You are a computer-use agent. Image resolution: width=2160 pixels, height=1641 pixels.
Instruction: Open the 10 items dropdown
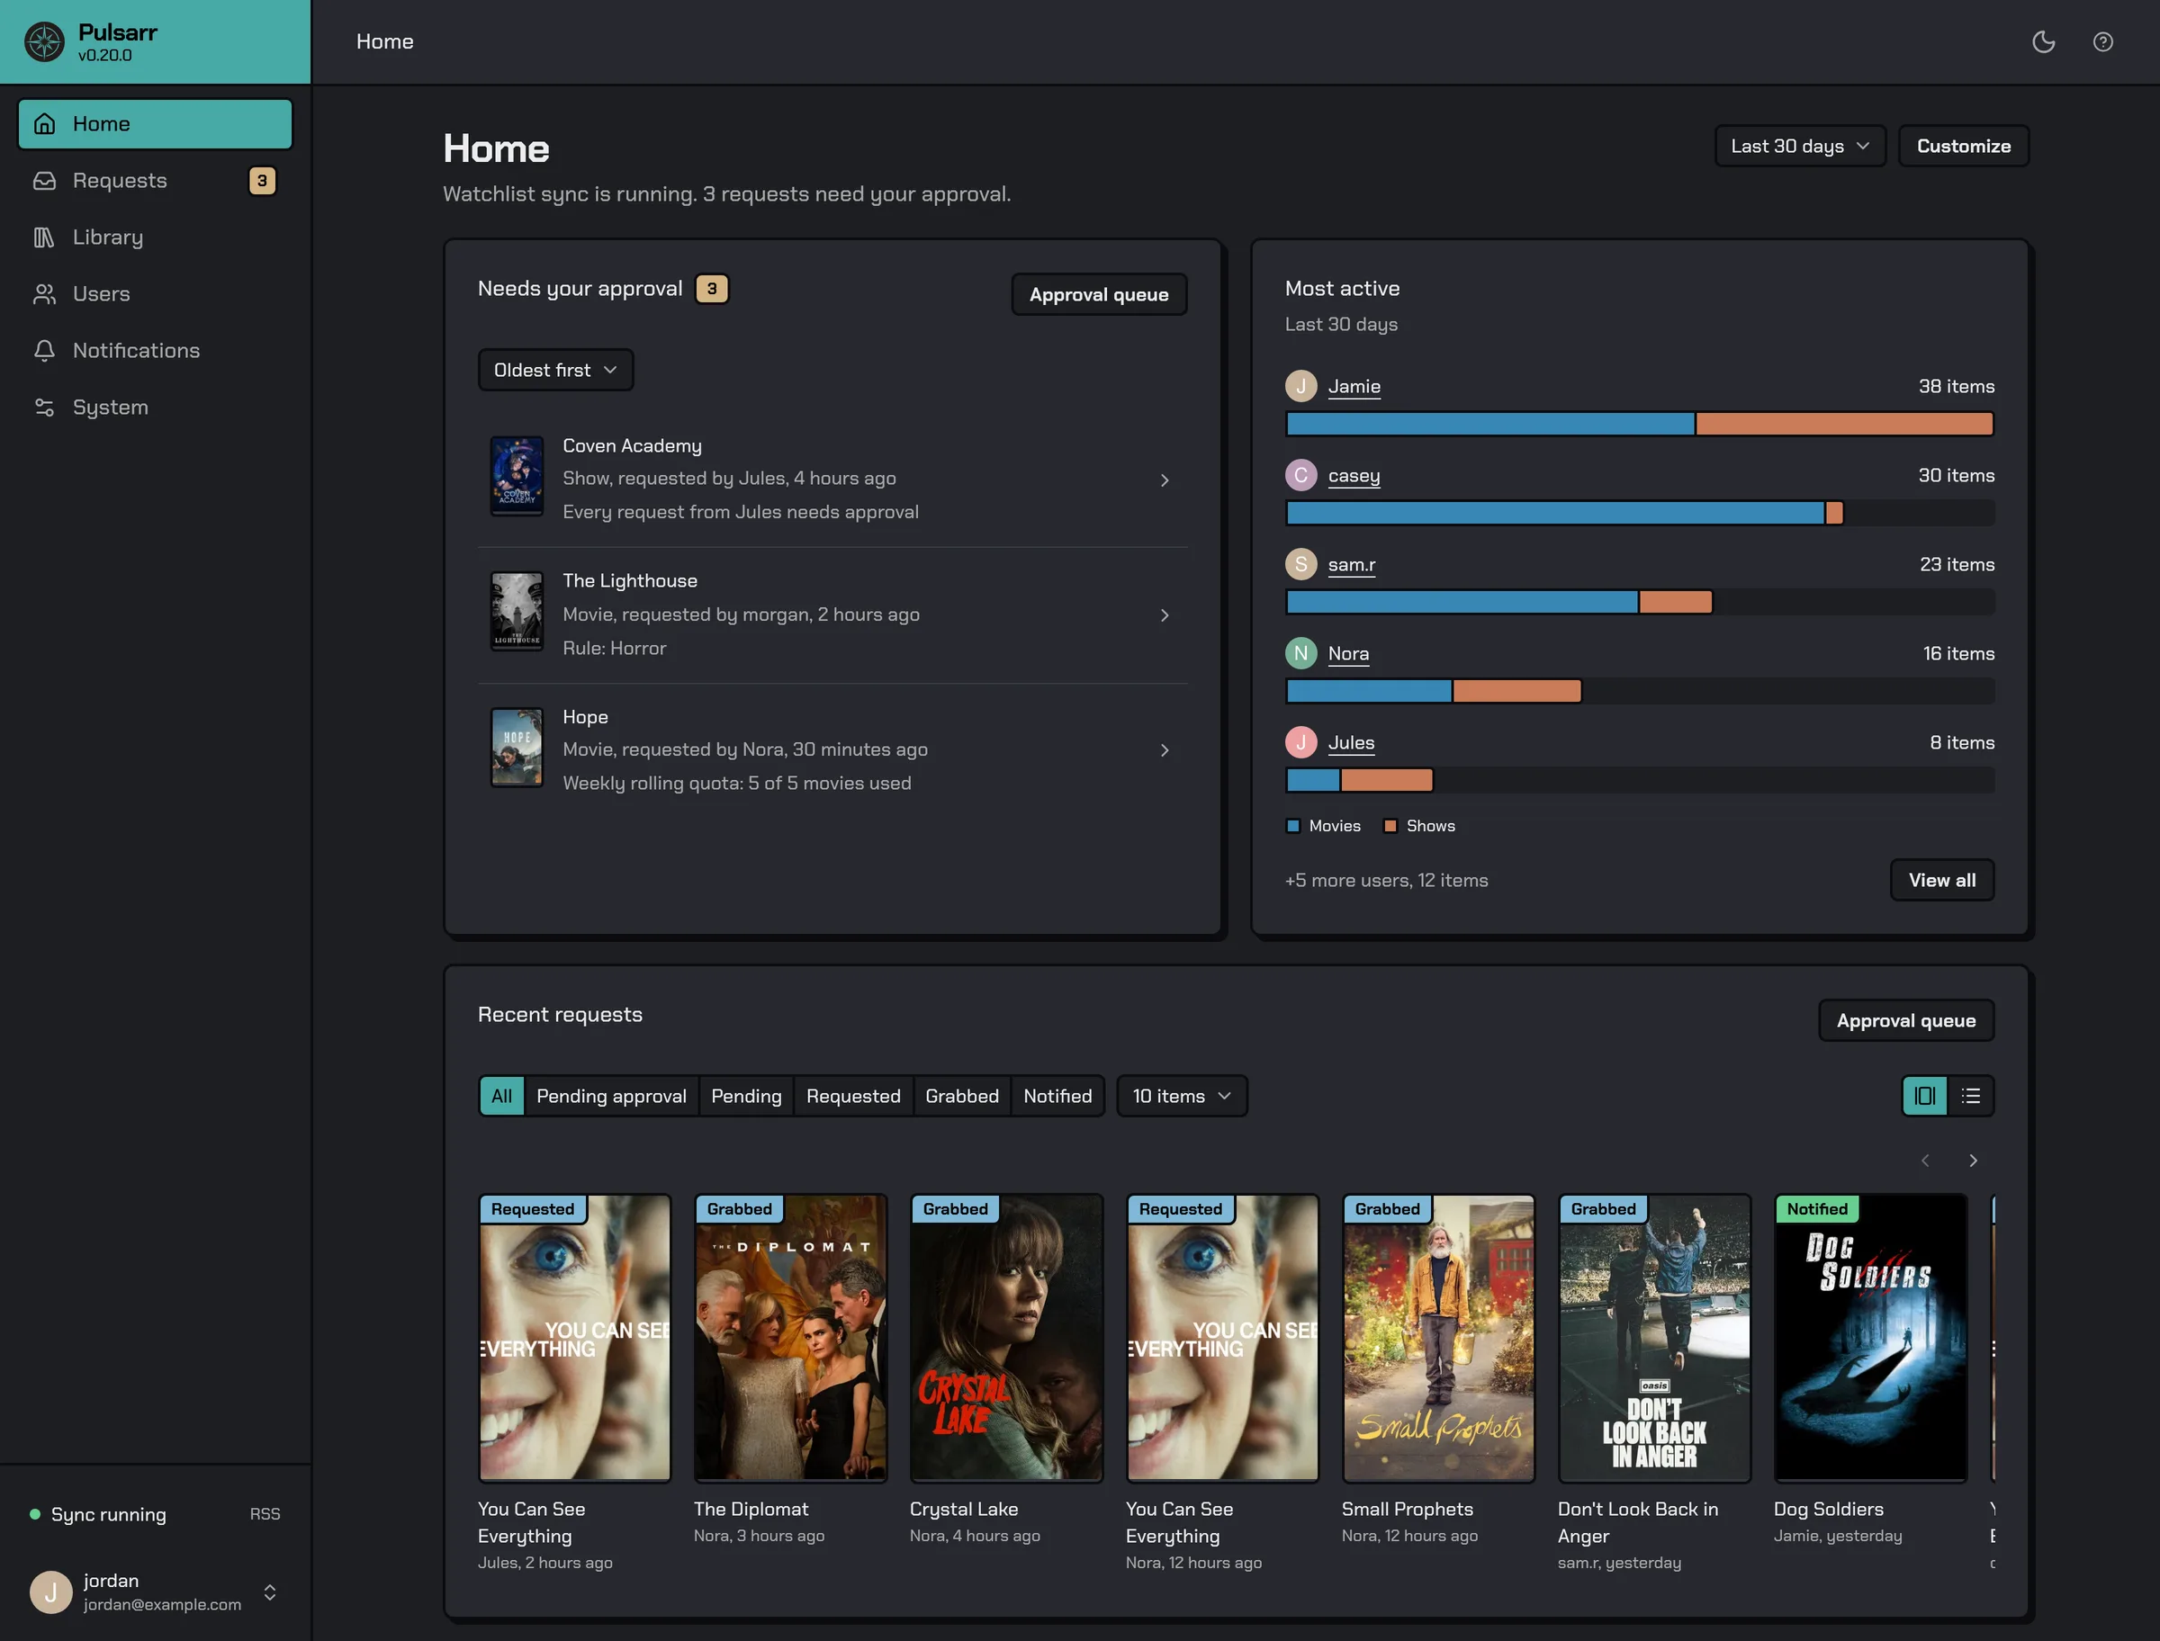[1181, 1096]
